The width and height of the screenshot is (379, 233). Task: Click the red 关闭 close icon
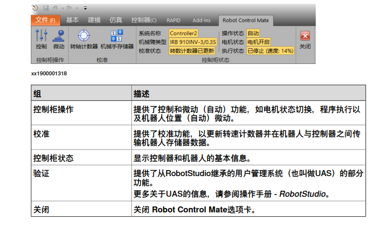305,39
